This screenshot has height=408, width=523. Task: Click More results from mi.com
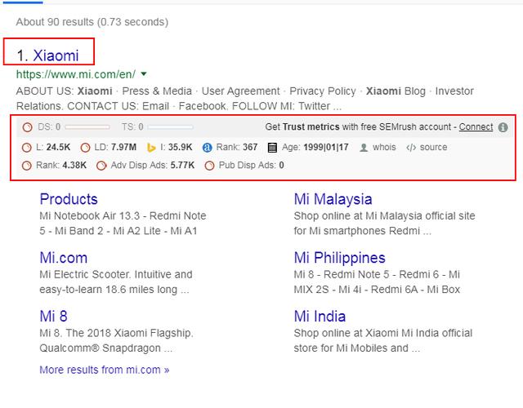click(105, 370)
